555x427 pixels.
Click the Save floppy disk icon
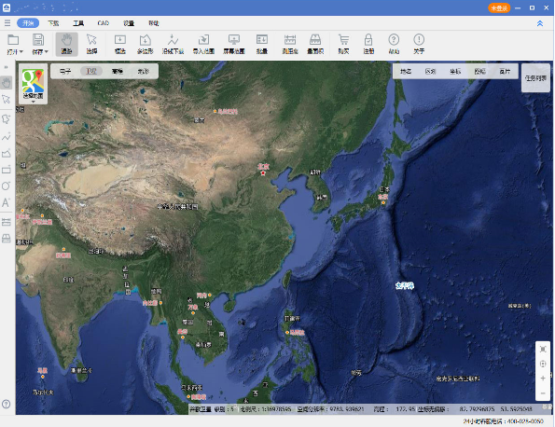[x=38, y=40]
